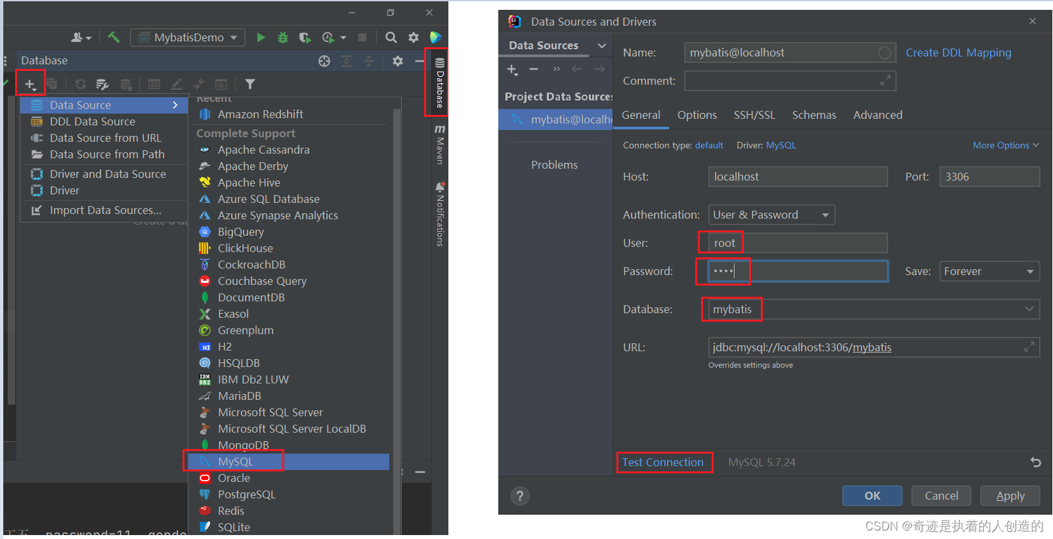Select Import Data Sources... entry
Screen dimensions: 1053x539
pos(104,210)
